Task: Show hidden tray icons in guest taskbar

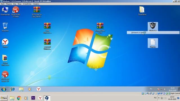Action: [x=155, y=89]
